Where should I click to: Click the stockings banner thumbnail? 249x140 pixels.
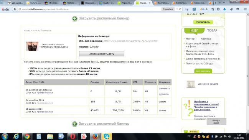point(32,46)
